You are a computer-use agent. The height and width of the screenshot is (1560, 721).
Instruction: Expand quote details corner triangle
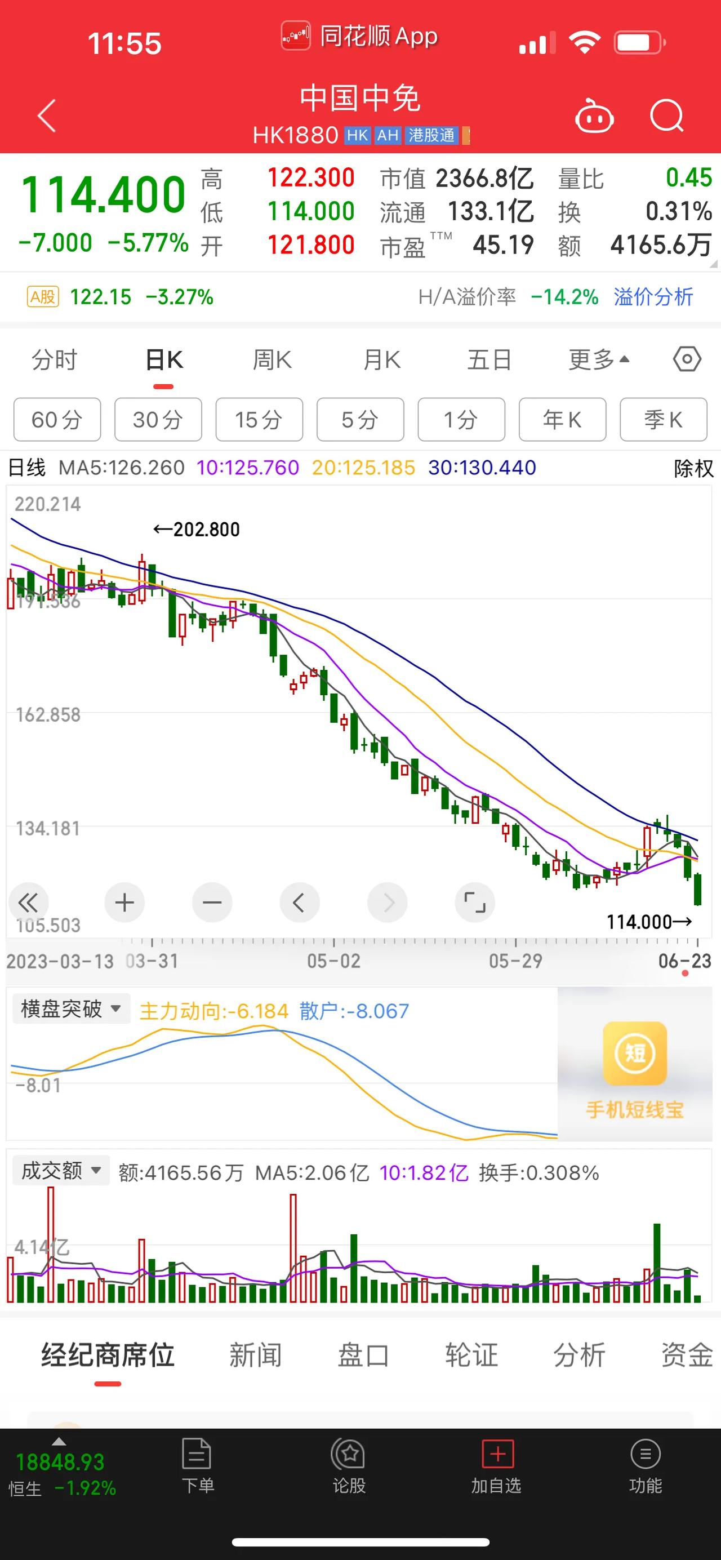713,264
